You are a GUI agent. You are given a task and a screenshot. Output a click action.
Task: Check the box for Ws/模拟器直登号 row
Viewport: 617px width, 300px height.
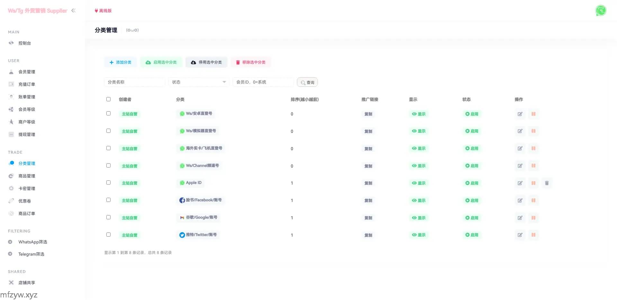108,131
